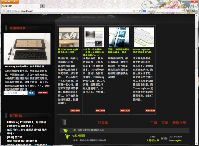Open 一把集大成的鍵盤 article title
Viewport: 199px width, 146px height.
(x=93, y=52)
